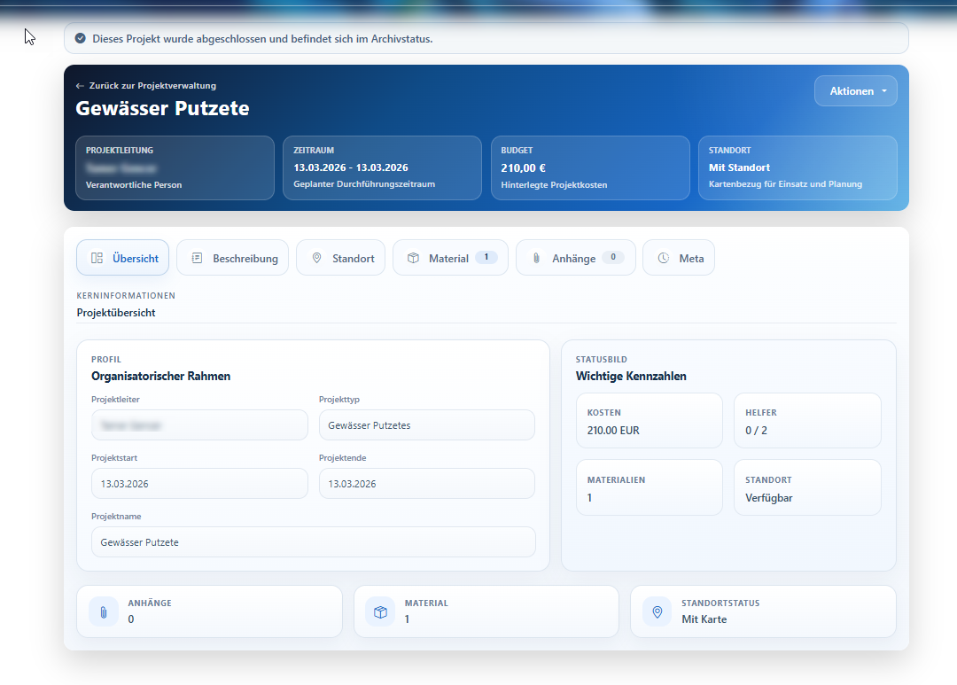Open the Meta tab
This screenshot has height=685, width=957.
coord(679,258)
